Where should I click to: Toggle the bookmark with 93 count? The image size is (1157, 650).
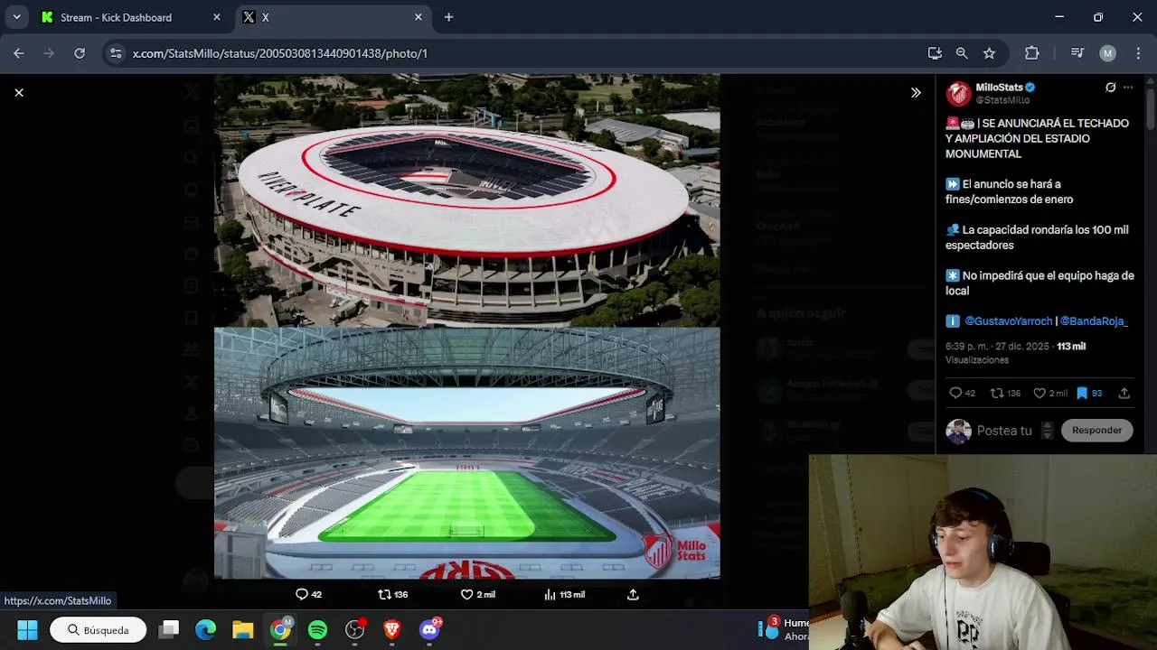coord(1088,393)
